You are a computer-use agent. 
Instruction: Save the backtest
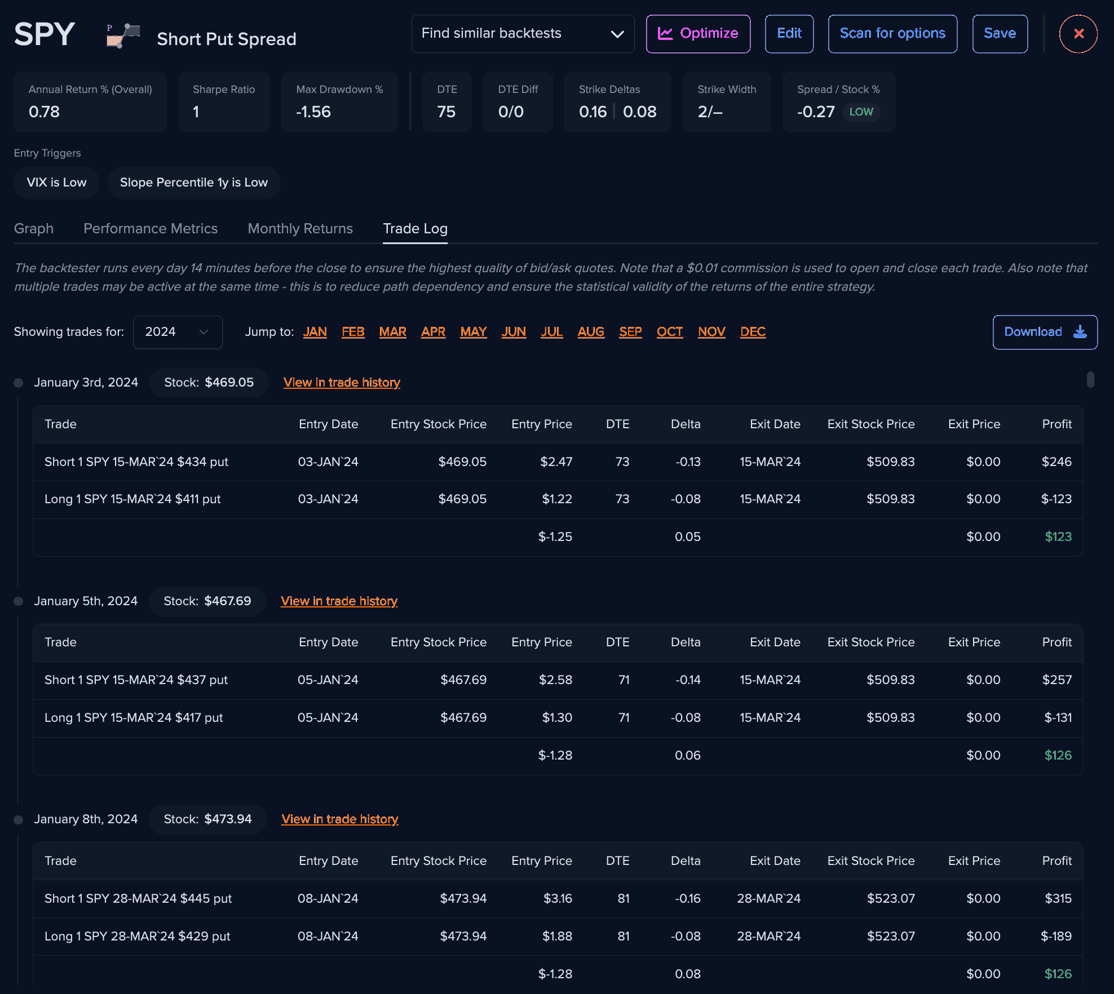(1000, 34)
